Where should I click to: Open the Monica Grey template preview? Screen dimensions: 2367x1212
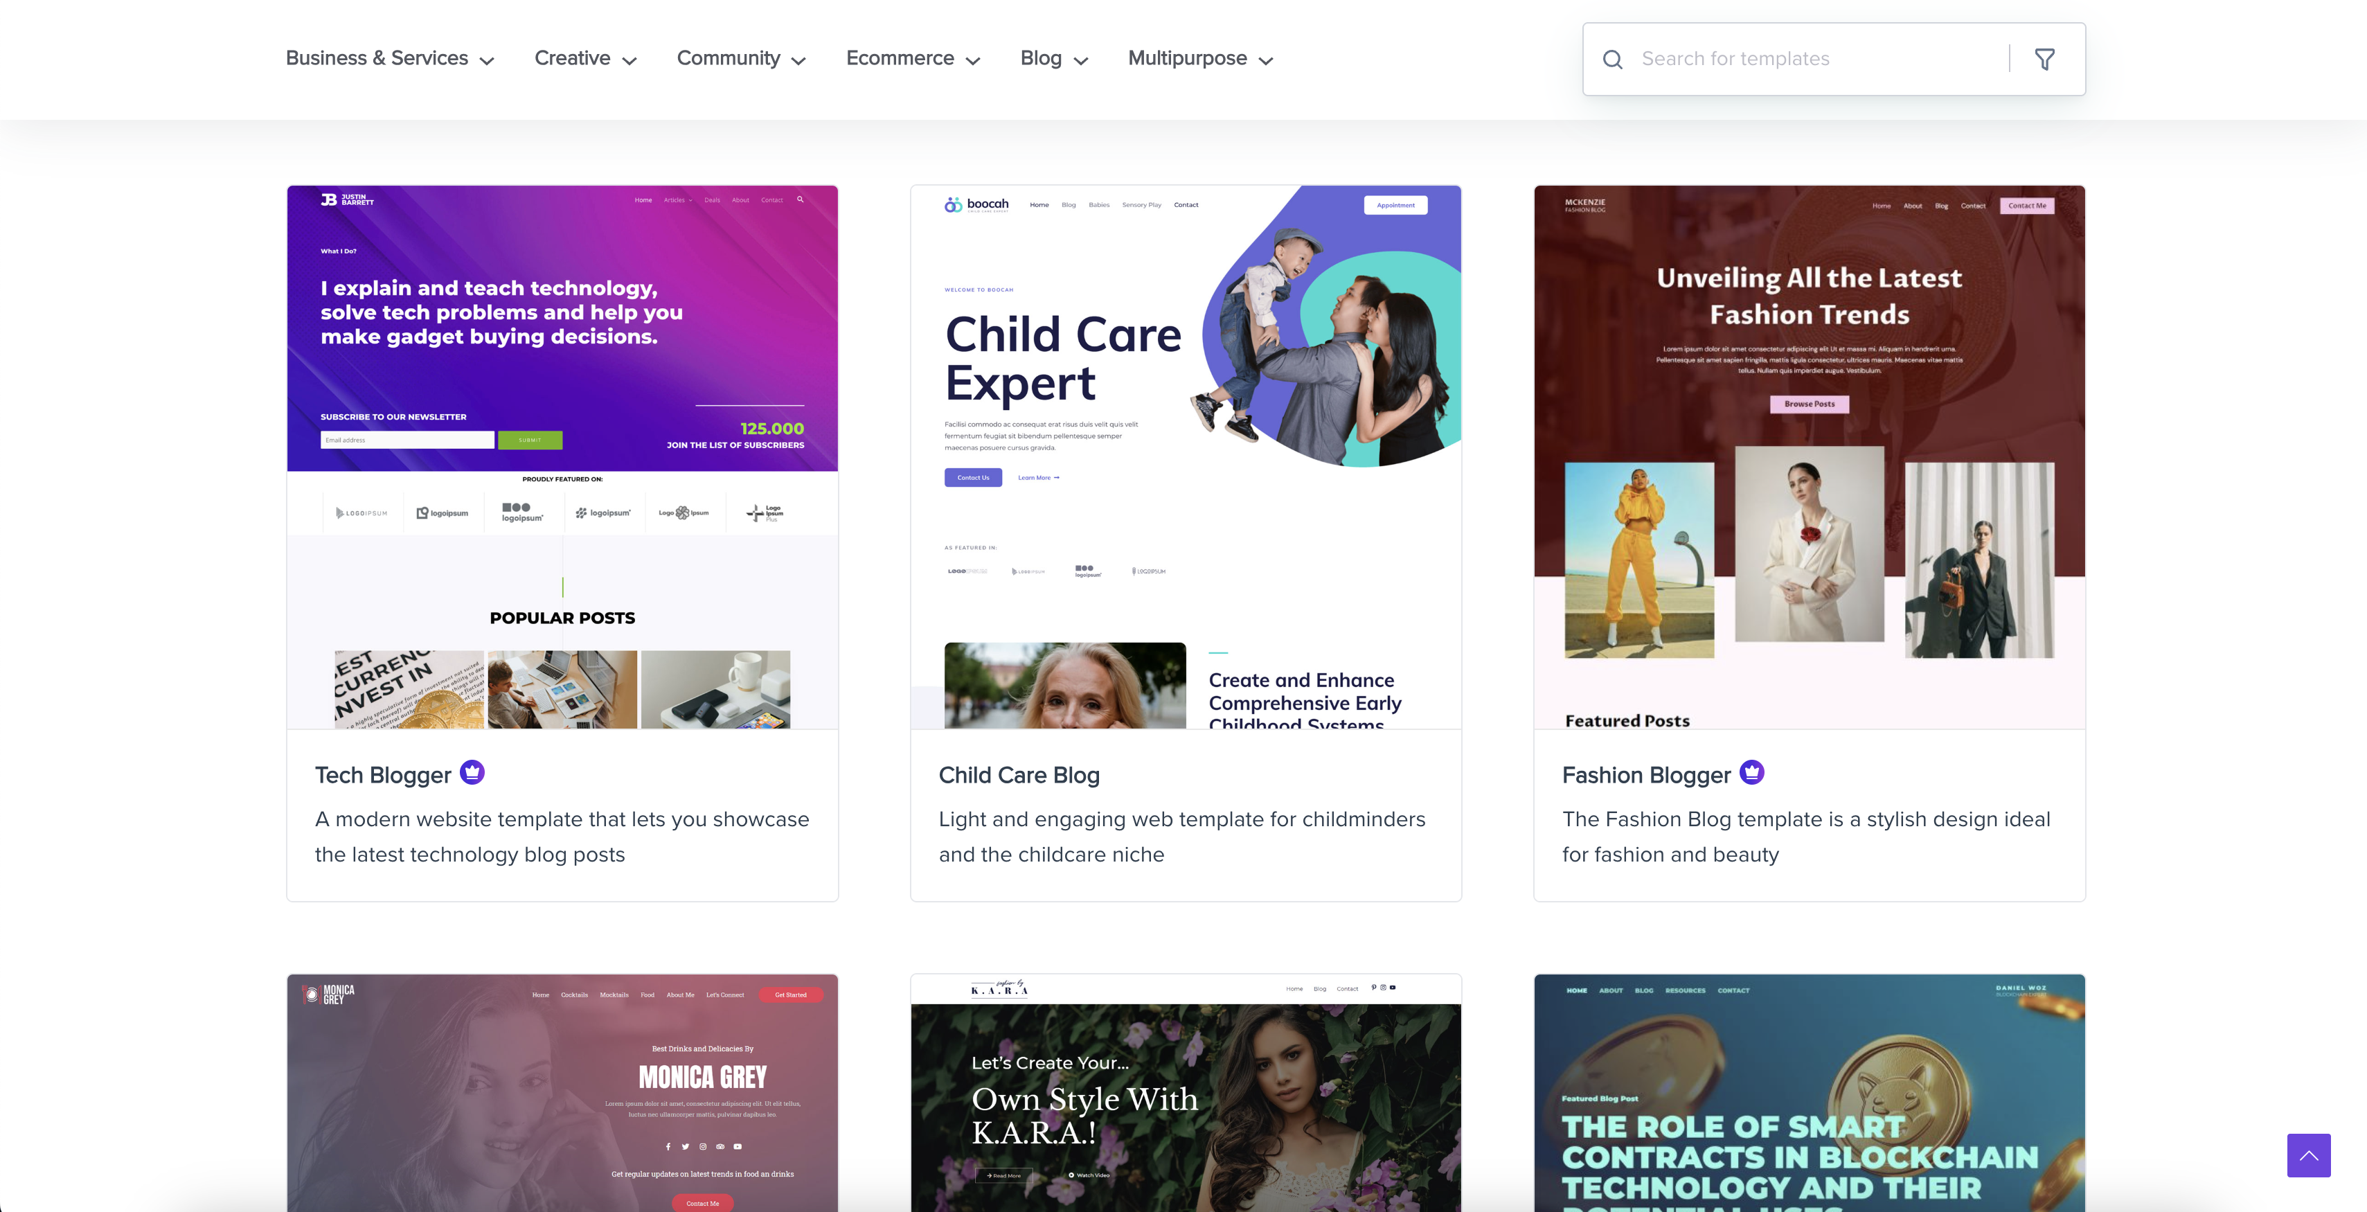(562, 1093)
